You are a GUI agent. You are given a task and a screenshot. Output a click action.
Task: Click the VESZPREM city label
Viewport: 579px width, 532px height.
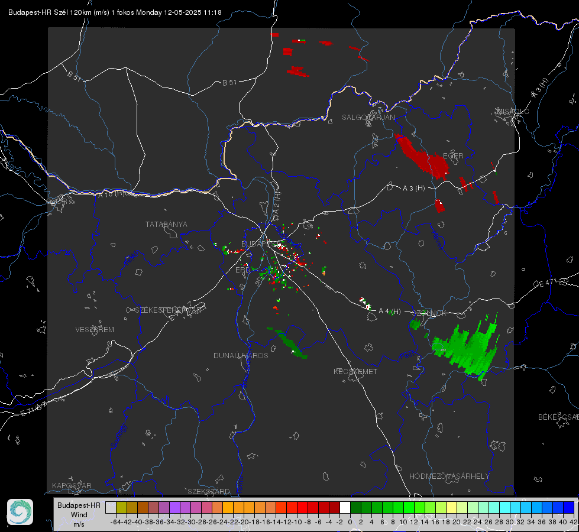(95, 329)
